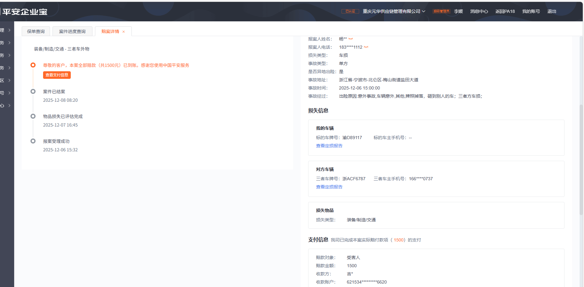Expand the sidebar item ending in 心
The height and width of the screenshot is (287, 584).
coord(6,106)
